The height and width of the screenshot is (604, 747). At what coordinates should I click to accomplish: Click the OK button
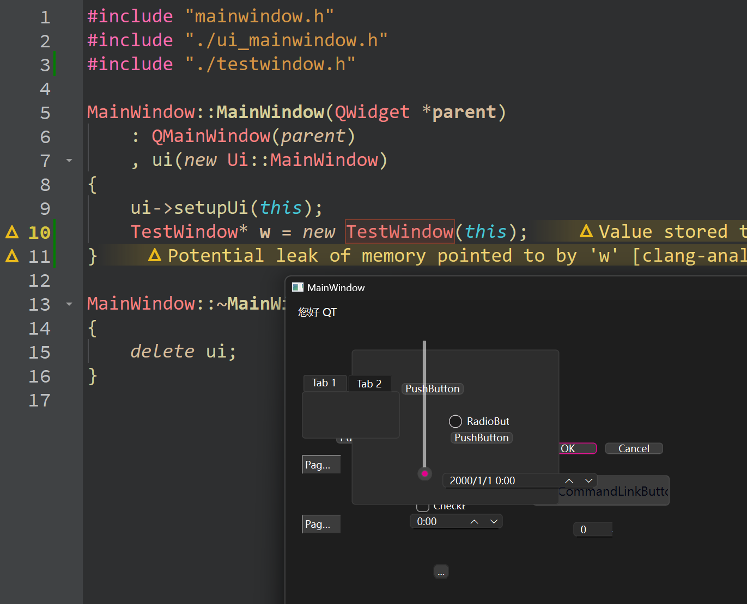[578, 448]
